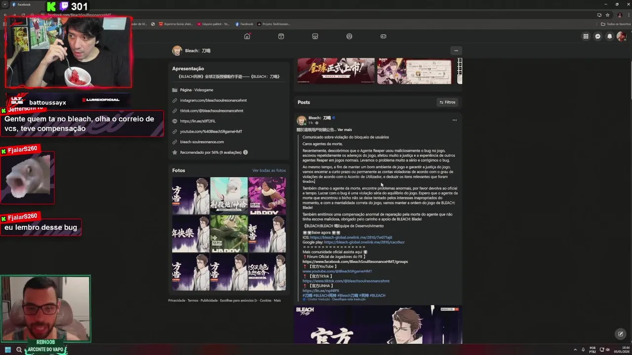
Task: Go to Facebook Home icon
Action: coord(247,36)
